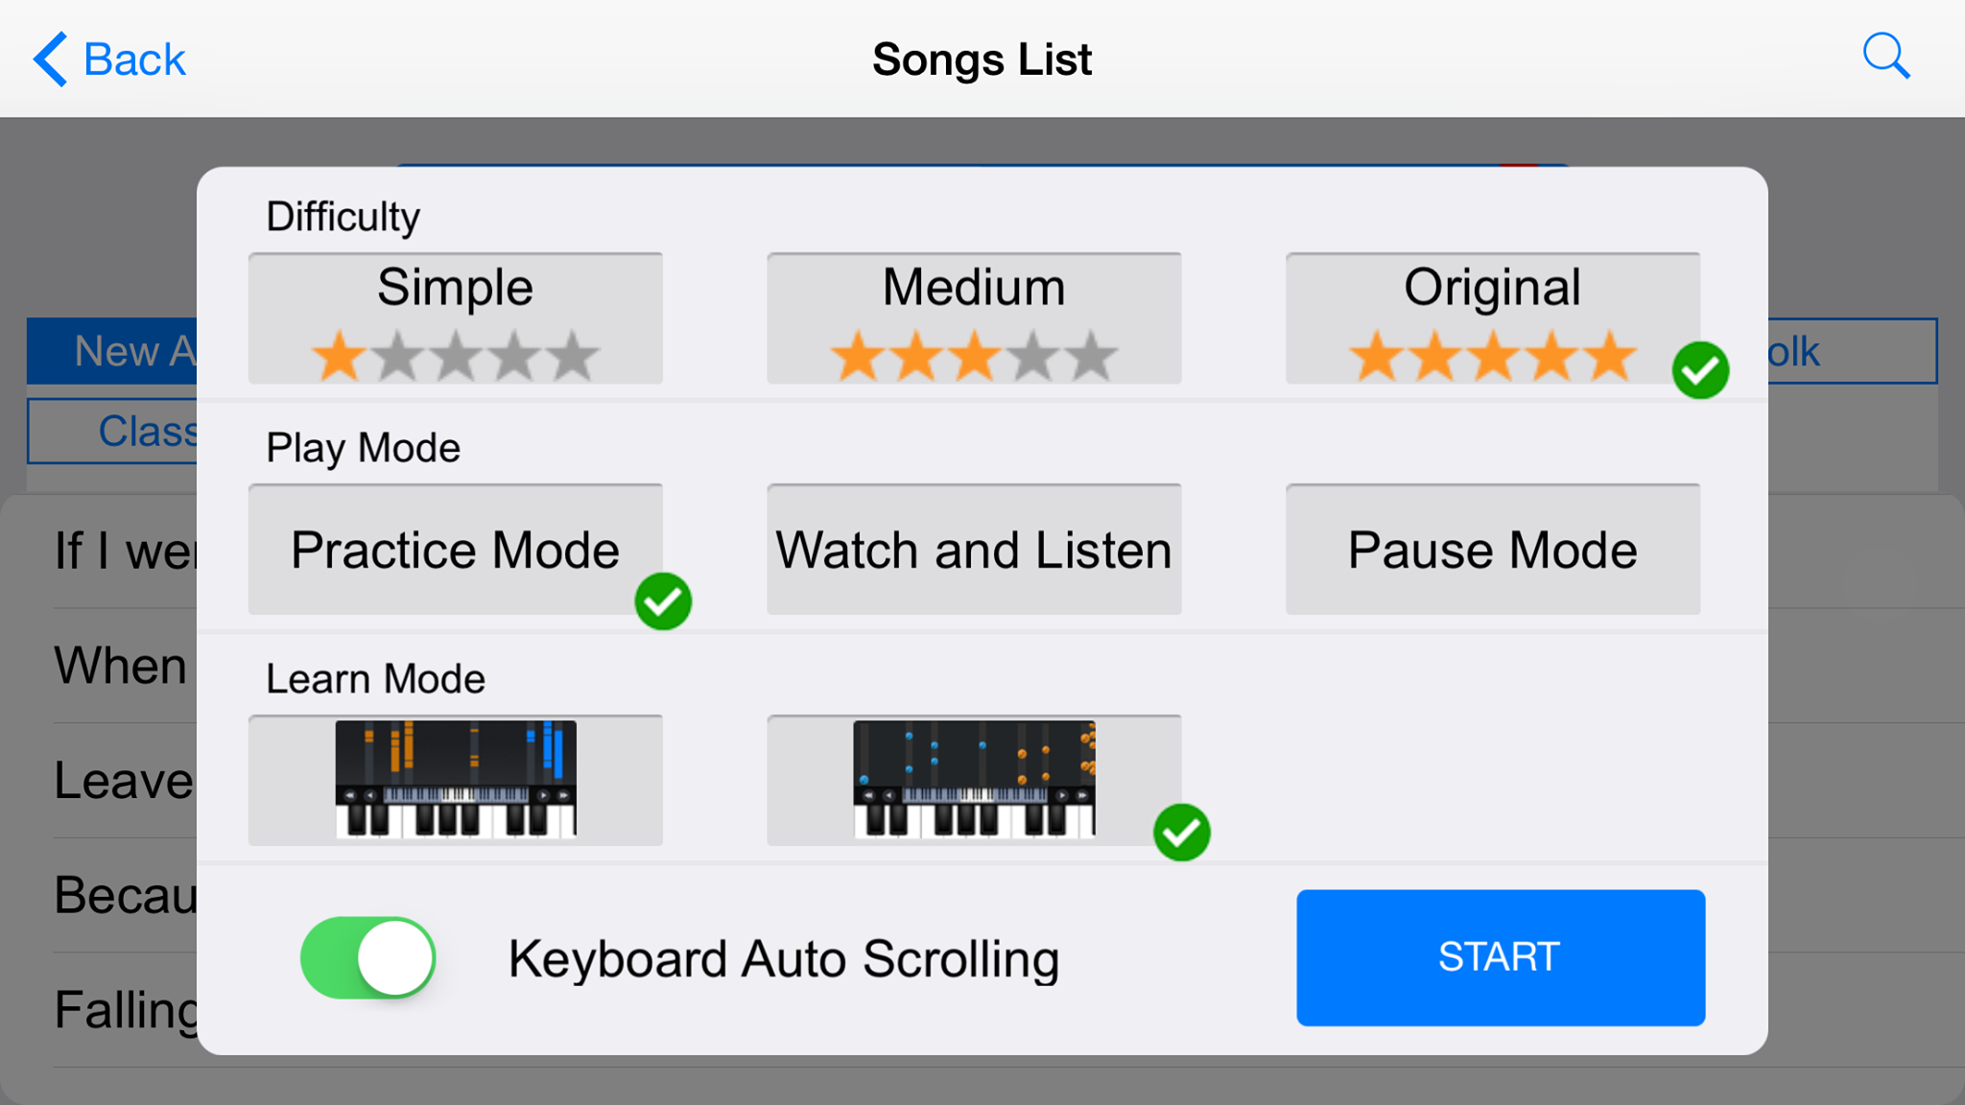Choose Medium difficulty with three stars
Screen dimensions: 1965x1105
coord(974,318)
